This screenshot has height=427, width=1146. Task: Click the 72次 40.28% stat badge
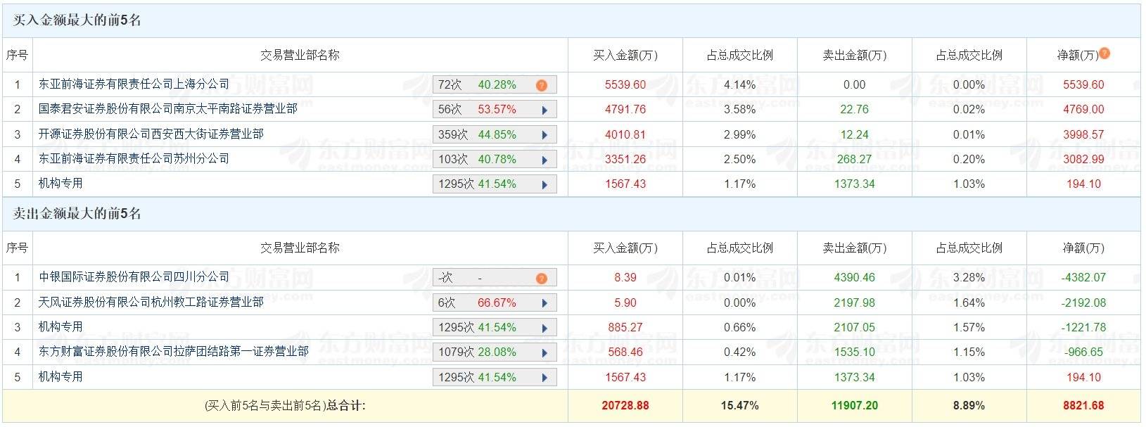[x=492, y=84]
